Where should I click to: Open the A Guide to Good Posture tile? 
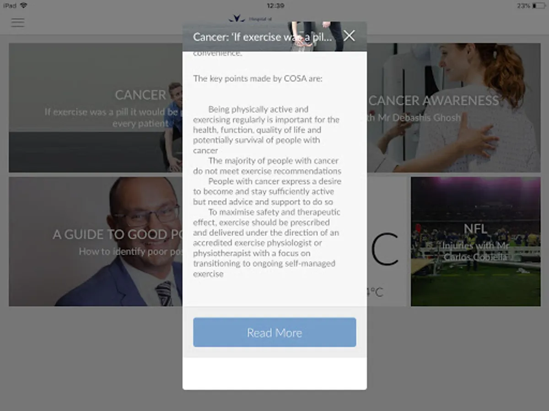click(96, 242)
